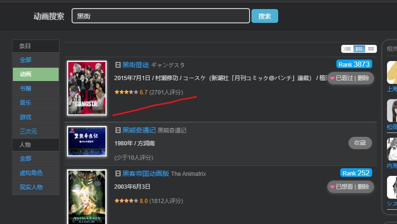Viewport: 397px width, 224px height.
Task: Click The Animatrix subtitle text
Action: [x=188, y=174]
